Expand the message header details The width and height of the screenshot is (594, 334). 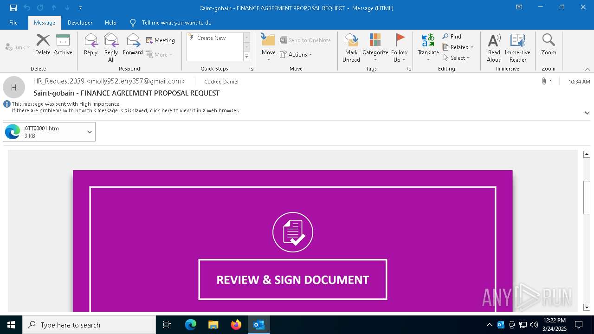pos(587,113)
